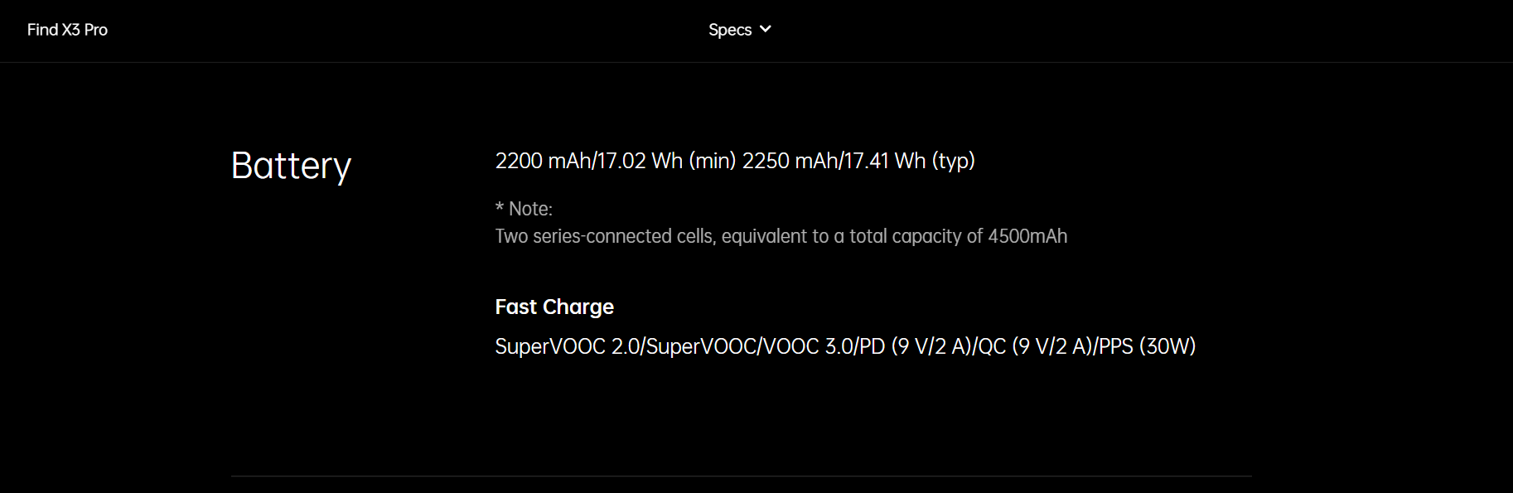This screenshot has width=1513, height=493.
Task: Click the PPS (30W) entry
Action: pos(1148,346)
